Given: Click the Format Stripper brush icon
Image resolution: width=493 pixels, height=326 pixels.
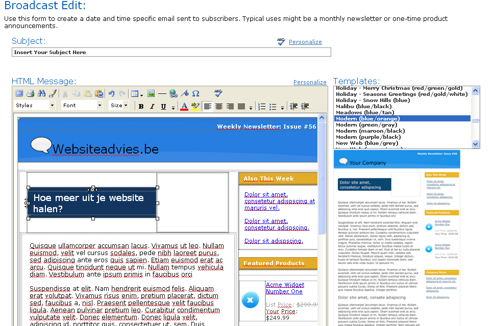Looking at the screenshot, I should click(x=53, y=93).
